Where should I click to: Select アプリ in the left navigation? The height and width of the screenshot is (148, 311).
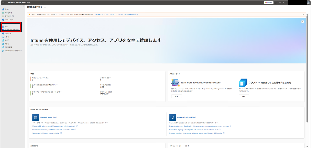click(6, 27)
